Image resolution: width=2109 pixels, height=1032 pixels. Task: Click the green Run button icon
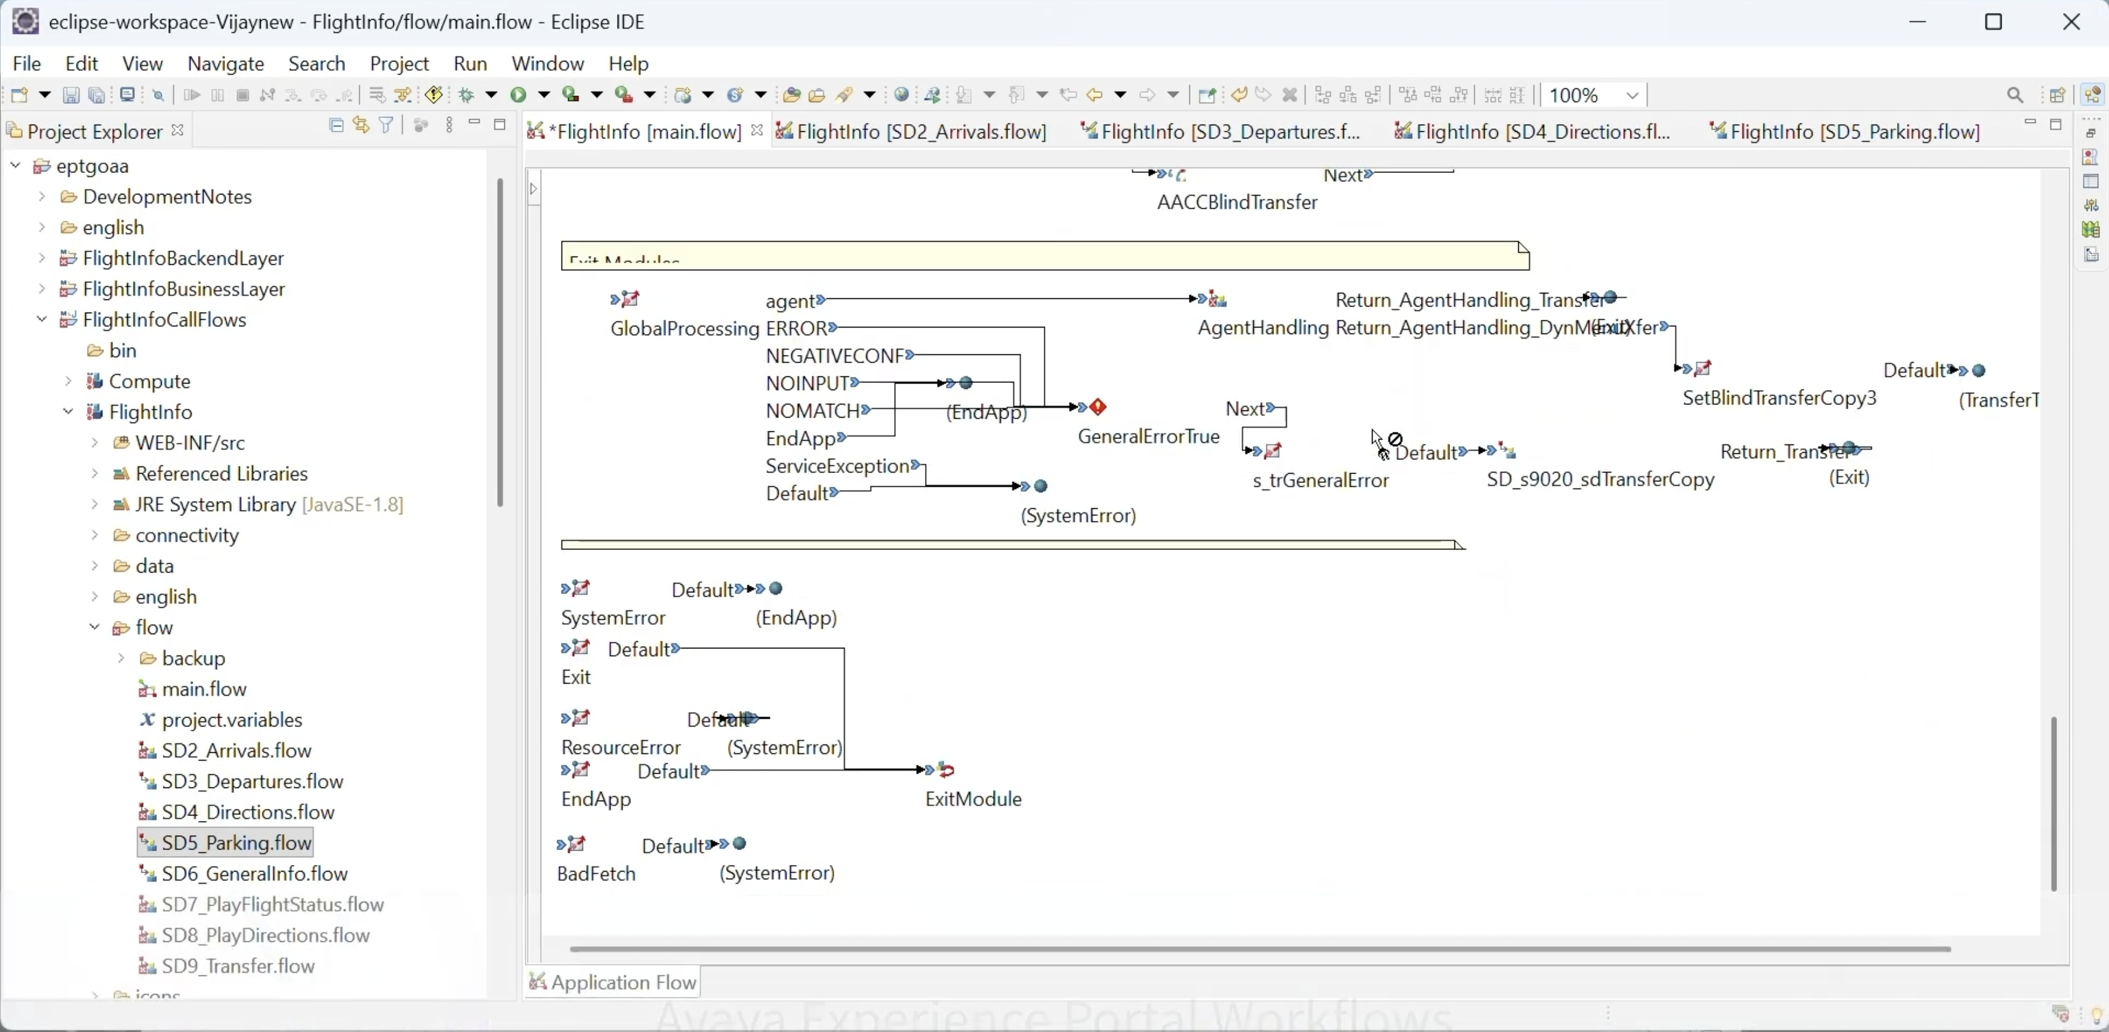point(519,95)
